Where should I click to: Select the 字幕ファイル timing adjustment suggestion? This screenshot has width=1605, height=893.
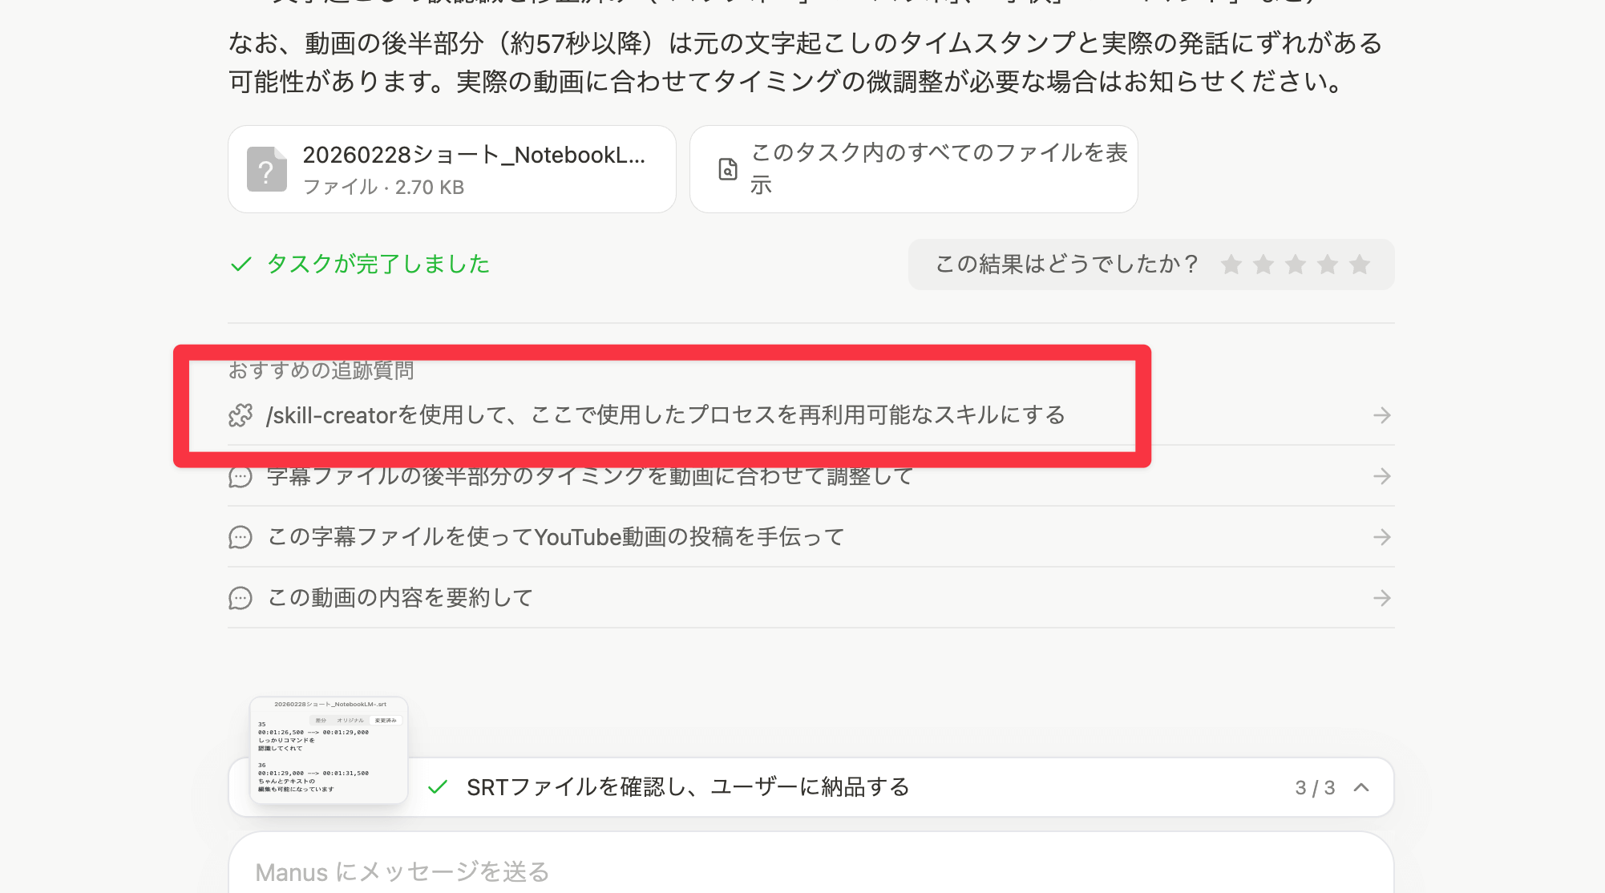click(x=590, y=477)
